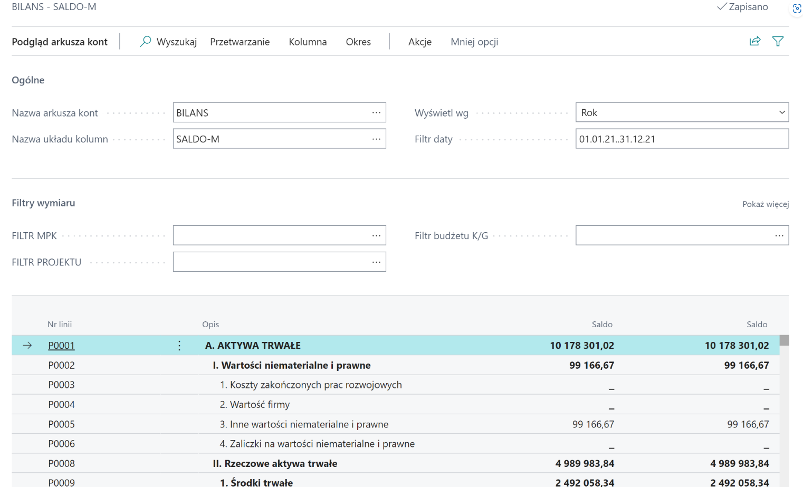Click the Wyszukaj magnifier search icon
This screenshot has width=803, height=496.
pyautogui.click(x=146, y=41)
